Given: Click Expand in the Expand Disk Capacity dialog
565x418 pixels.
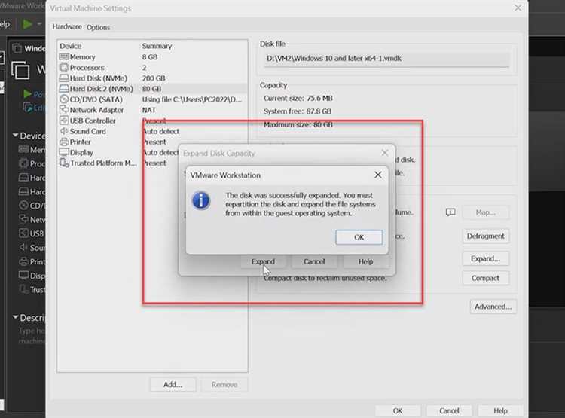Looking at the screenshot, I should (x=263, y=261).
